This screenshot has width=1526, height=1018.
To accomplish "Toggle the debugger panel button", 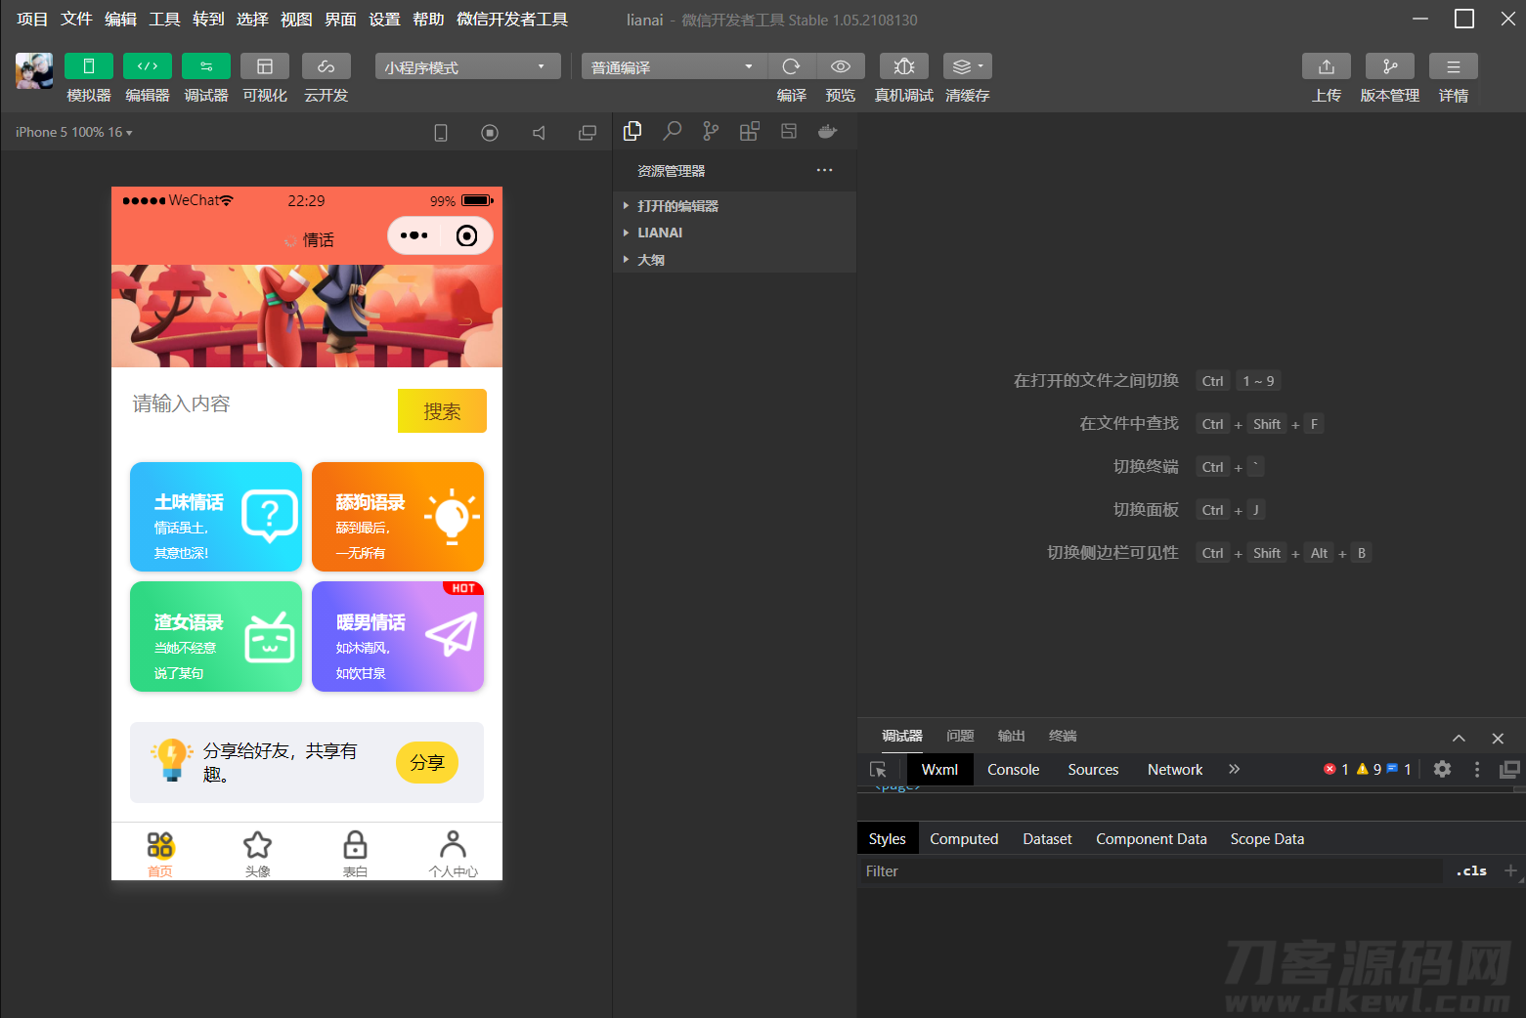I will pos(205,66).
